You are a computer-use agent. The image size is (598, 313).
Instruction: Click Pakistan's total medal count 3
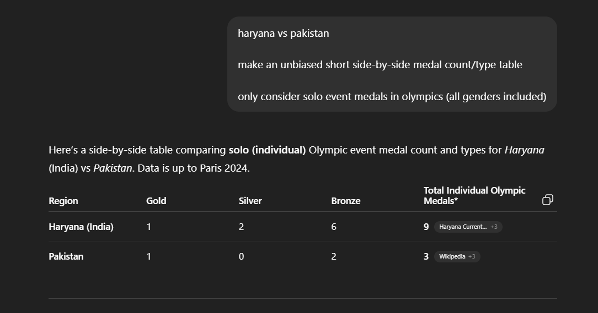click(426, 256)
